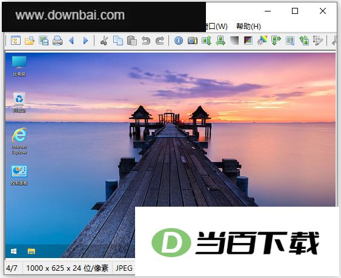Screen dimensions: 341x278
Task: Redo the action with the redo arrow
Action: click(x=160, y=40)
